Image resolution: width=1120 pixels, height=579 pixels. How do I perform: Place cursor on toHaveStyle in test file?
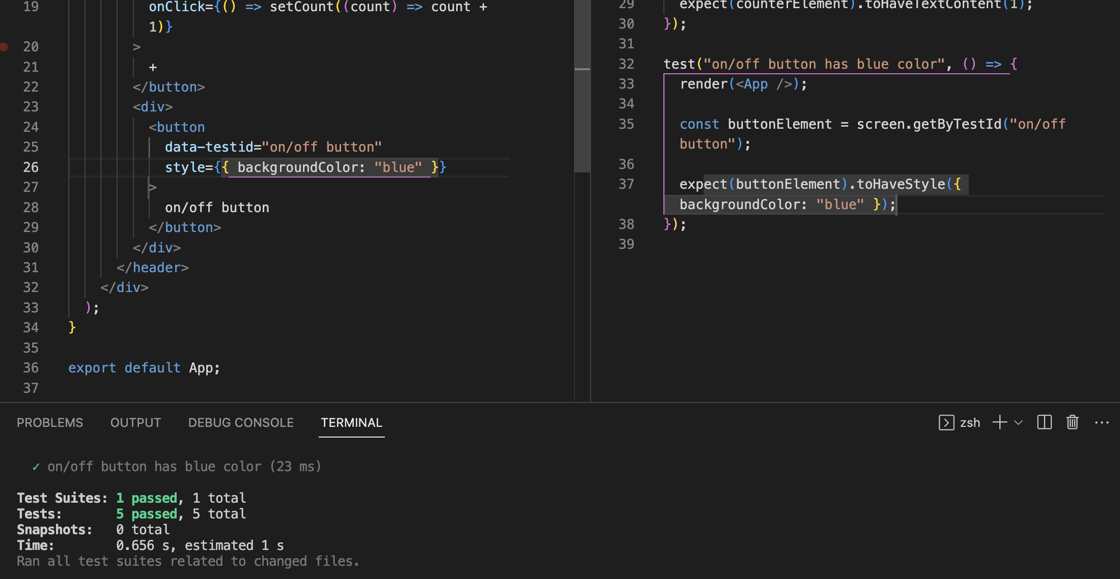[901, 184]
